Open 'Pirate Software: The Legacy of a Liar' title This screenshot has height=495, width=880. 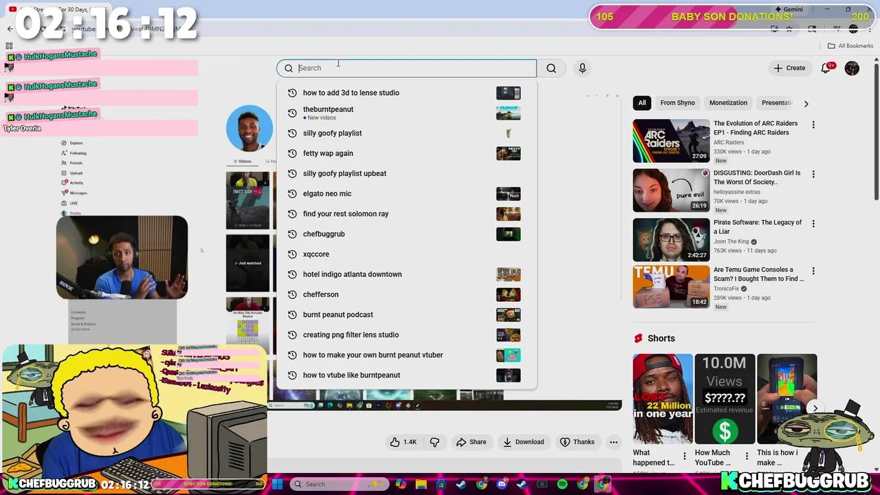tap(758, 227)
